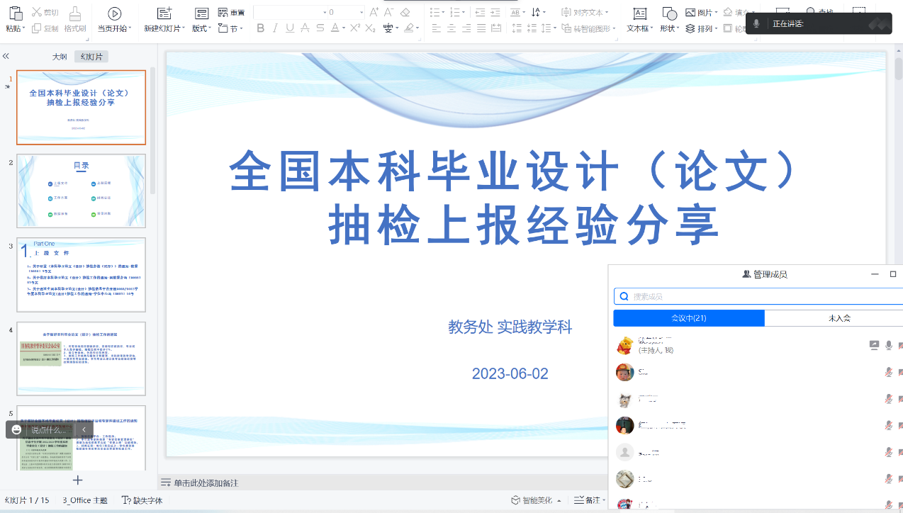903x513 pixels.
Task: Toggle underline formatting
Action: tap(290, 28)
